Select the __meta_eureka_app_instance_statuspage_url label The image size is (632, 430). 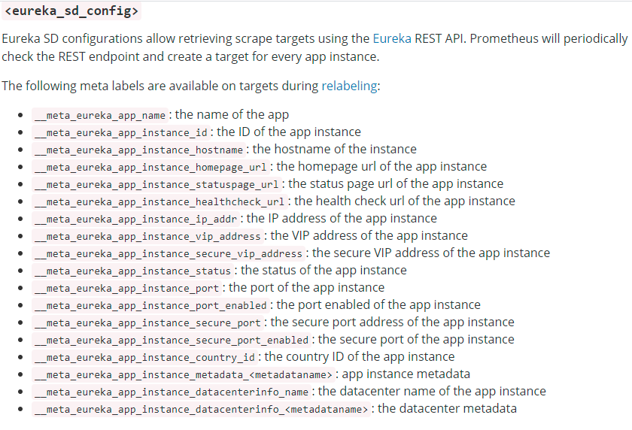156,184
